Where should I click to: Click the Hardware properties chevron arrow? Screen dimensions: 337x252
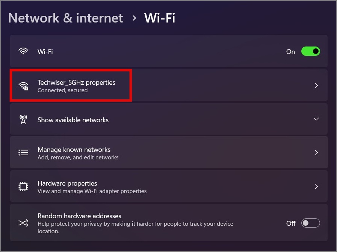point(316,186)
